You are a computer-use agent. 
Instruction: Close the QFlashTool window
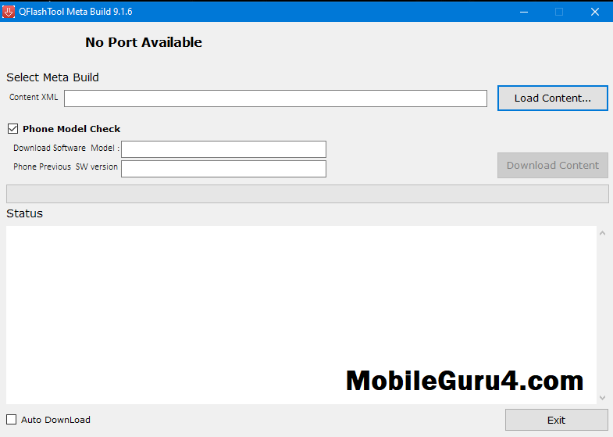pos(594,12)
